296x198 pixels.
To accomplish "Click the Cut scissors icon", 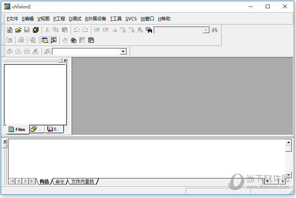I will coord(47,30).
